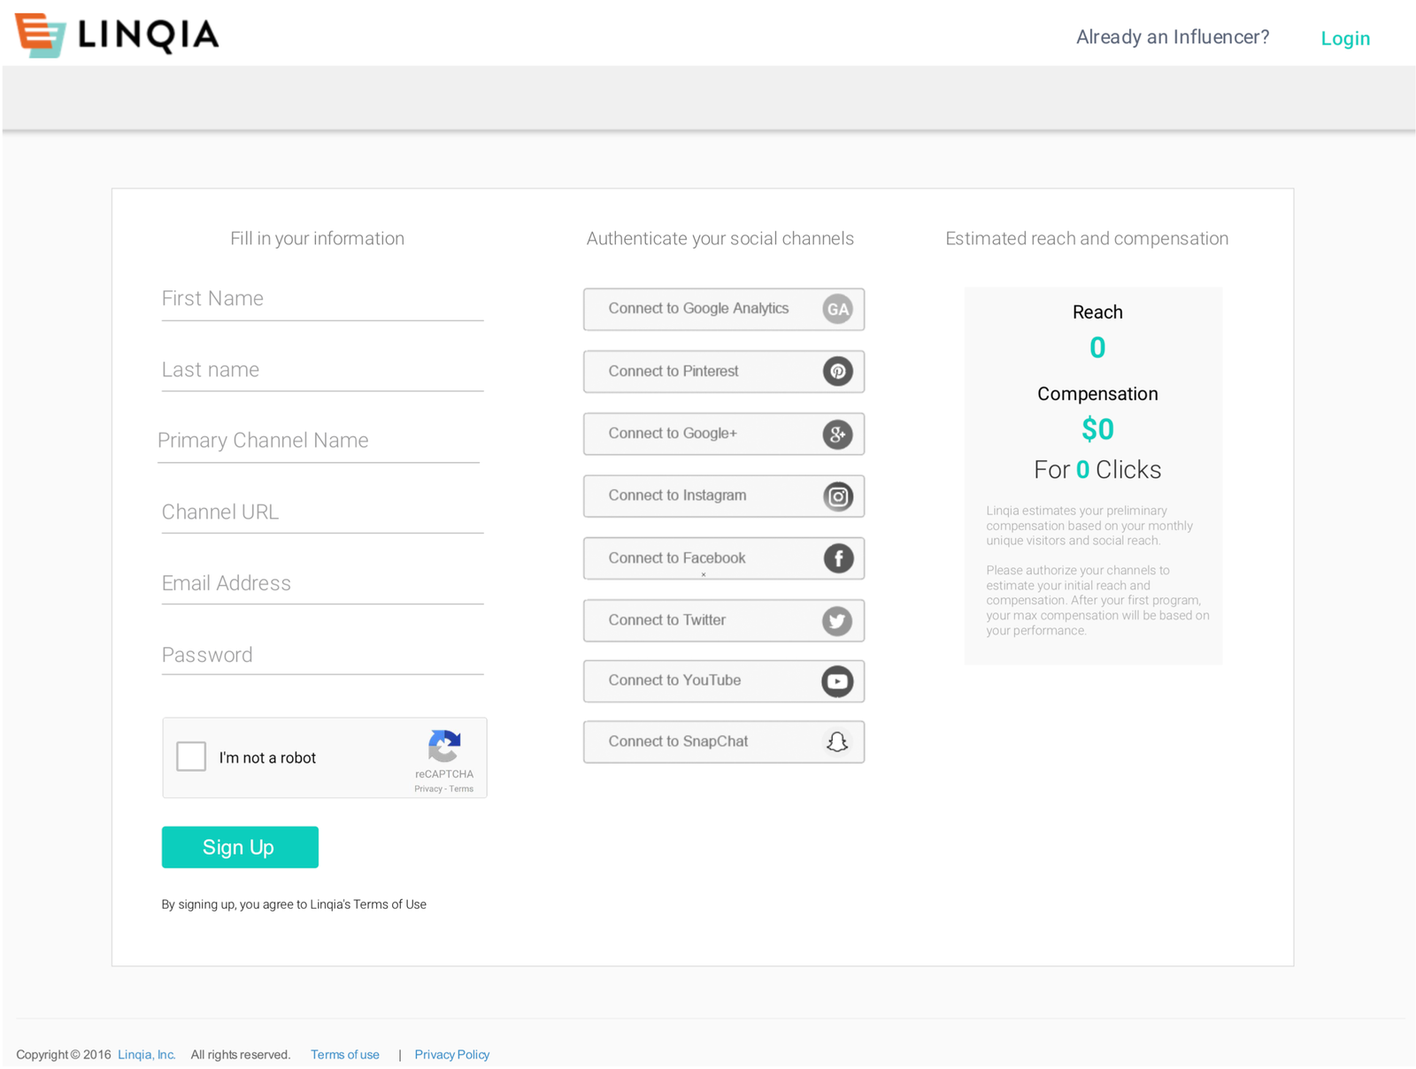Open the Linqia, Inc. footer link
Screen dimensions: 1416x1069
pyautogui.click(x=147, y=1055)
